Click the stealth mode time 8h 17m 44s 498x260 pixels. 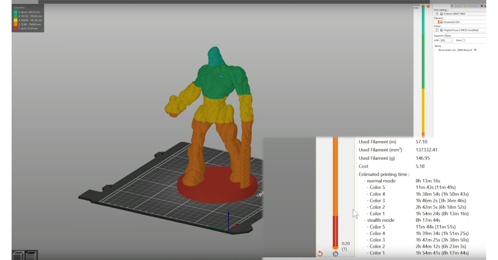click(x=428, y=220)
